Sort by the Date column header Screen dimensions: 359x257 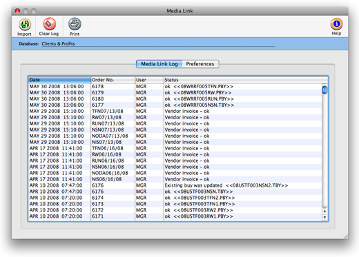pos(59,80)
